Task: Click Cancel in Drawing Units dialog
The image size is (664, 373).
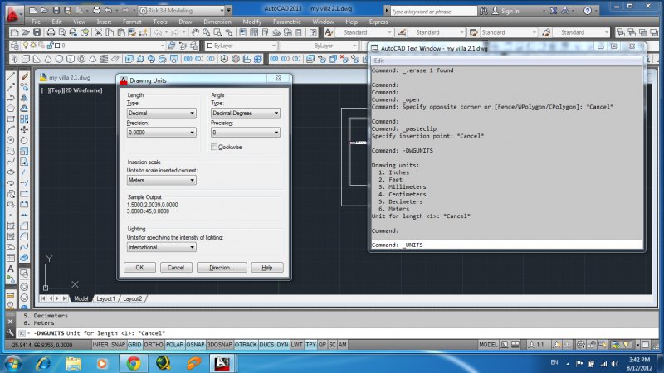Action: pos(176,267)
